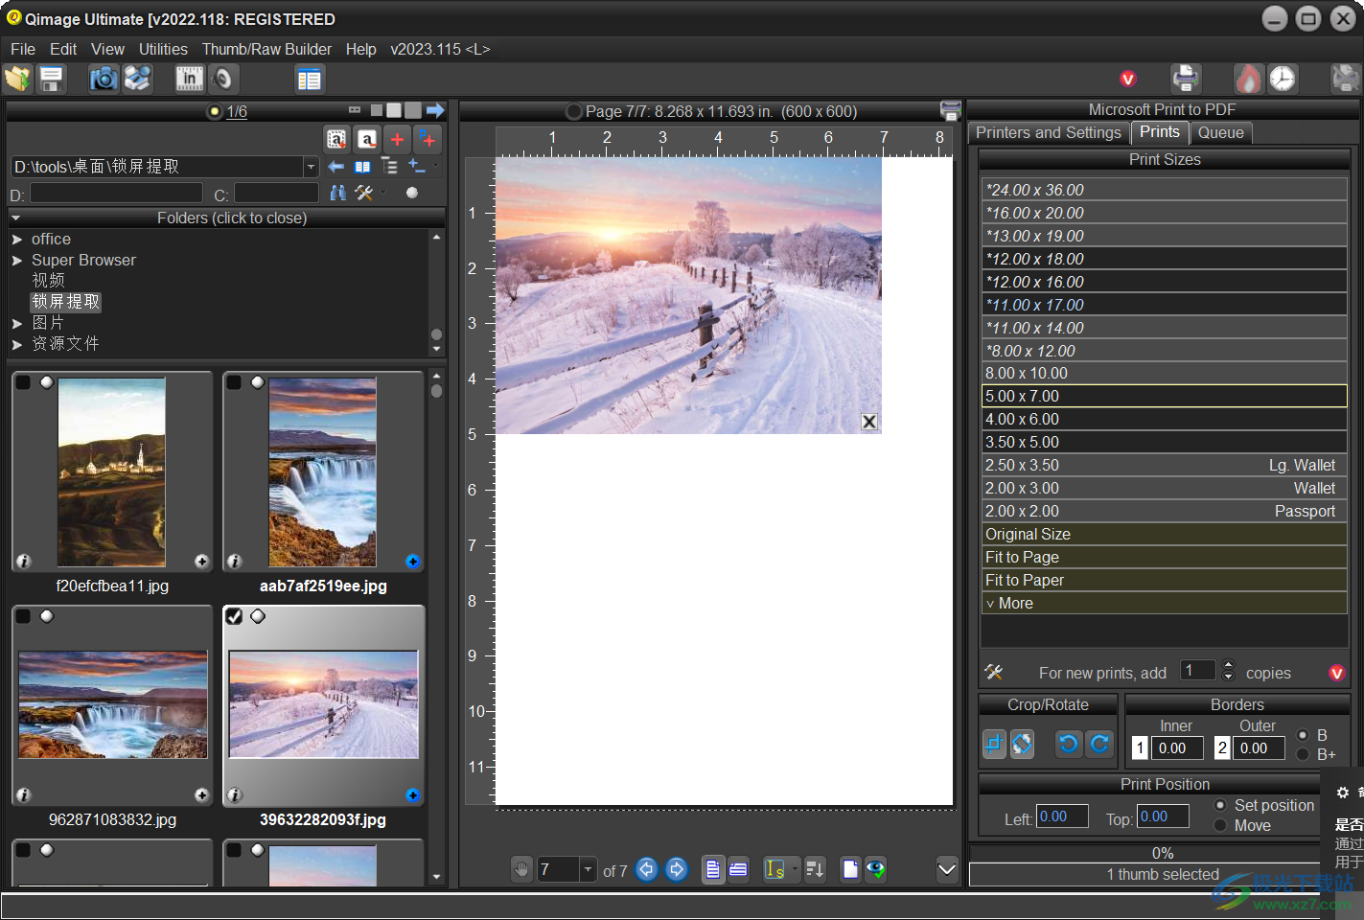1364x920 pixels.
Task: Increase copies with the up stepper arrow
Action: [x=1229, y=665]
